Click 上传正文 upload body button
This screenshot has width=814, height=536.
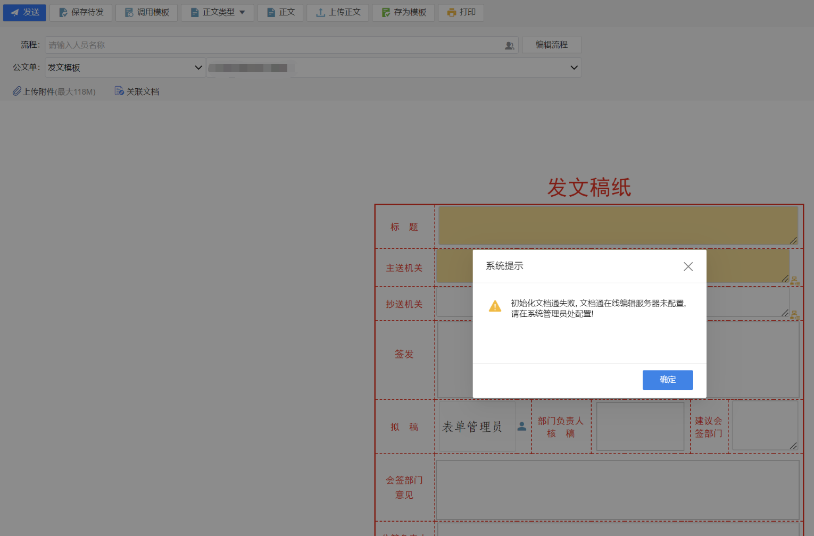(338, 13)
